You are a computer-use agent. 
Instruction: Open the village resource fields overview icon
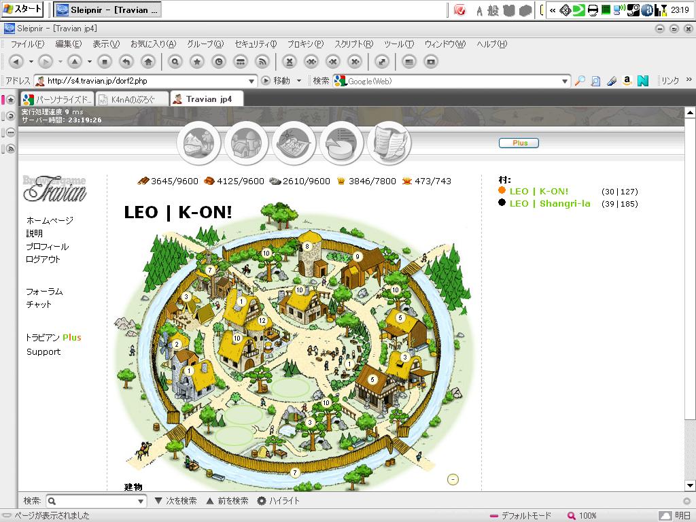198,143
